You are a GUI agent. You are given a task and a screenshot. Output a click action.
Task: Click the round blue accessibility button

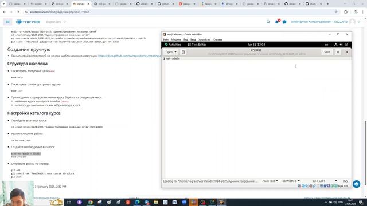coord(357,184)
